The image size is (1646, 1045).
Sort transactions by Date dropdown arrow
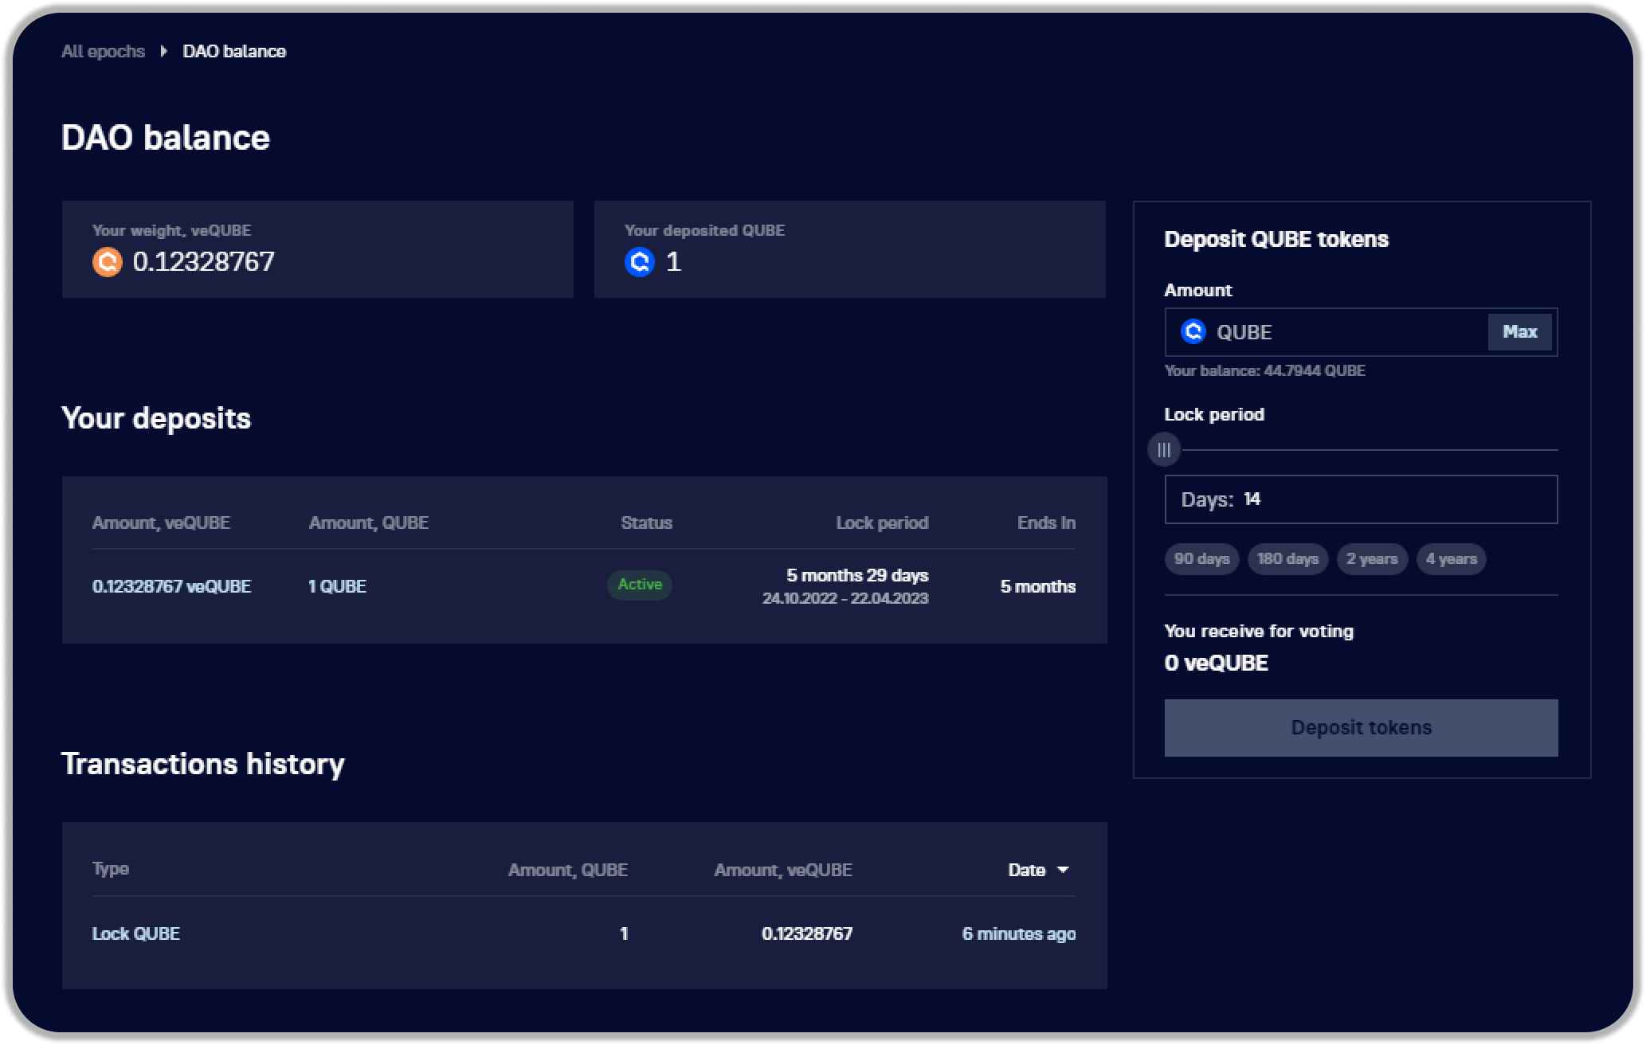[1063, 870]
